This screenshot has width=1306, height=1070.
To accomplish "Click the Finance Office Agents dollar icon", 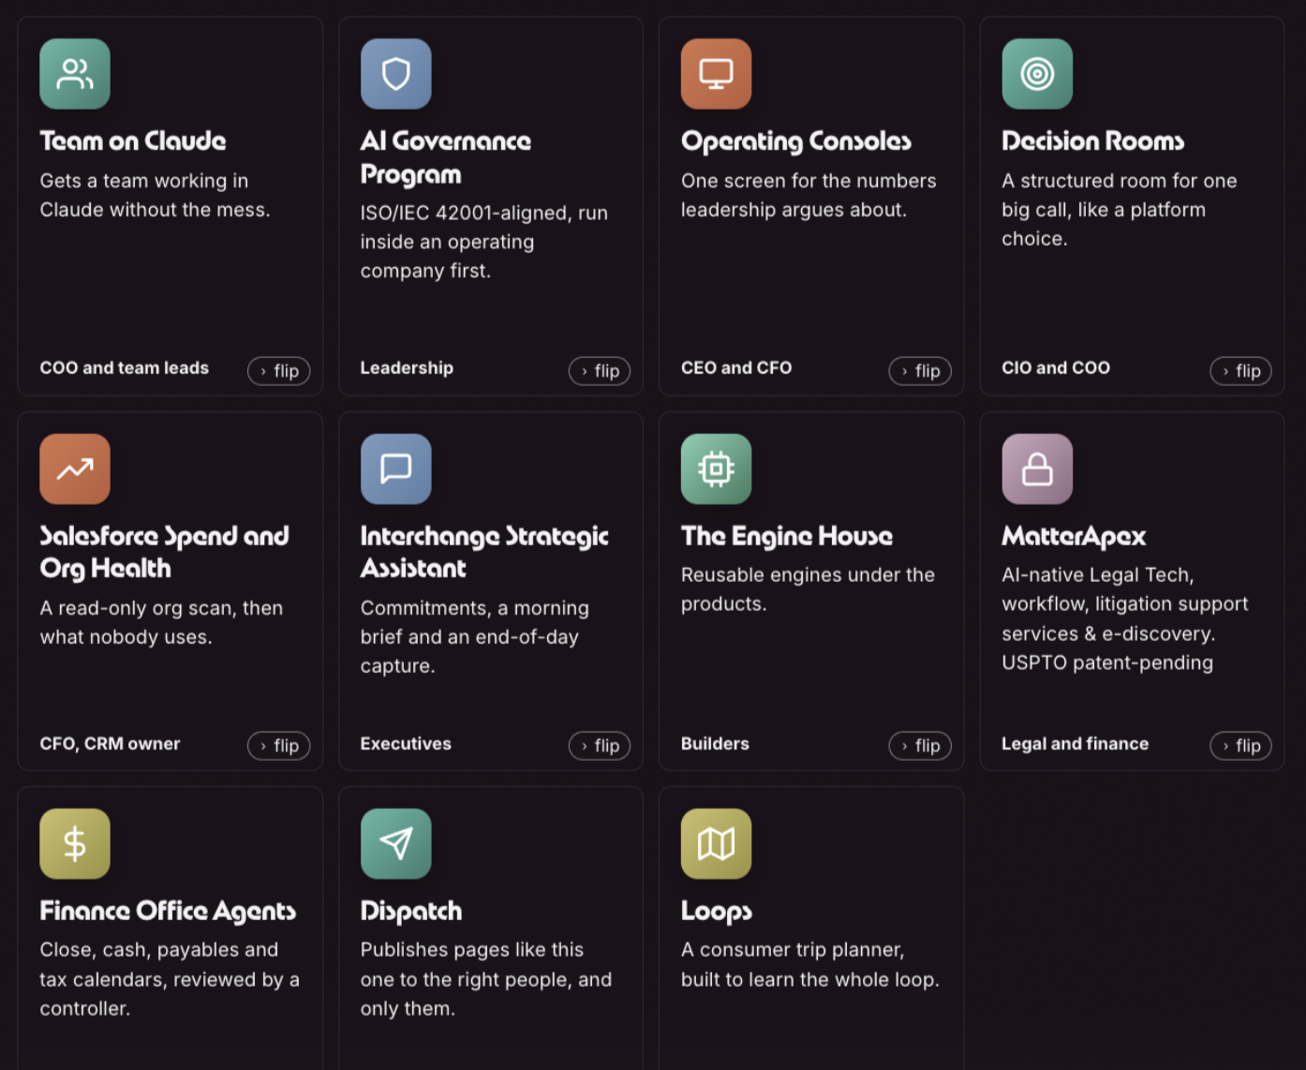I will [75, 843].
